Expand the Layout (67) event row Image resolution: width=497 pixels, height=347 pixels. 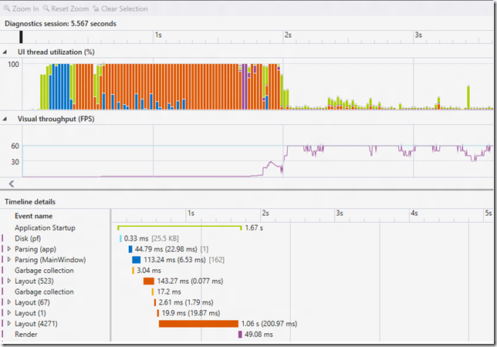[x=9, y=302]
